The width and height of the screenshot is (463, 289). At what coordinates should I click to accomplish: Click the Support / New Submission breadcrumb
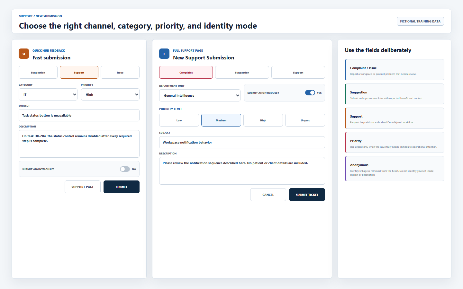click(x=41, y=16)
